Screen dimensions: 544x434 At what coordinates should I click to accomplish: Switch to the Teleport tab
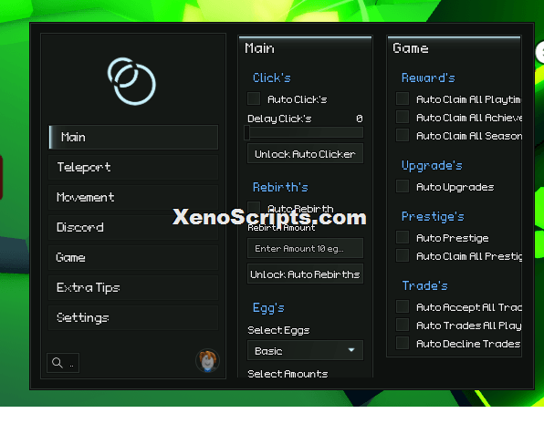133,168
